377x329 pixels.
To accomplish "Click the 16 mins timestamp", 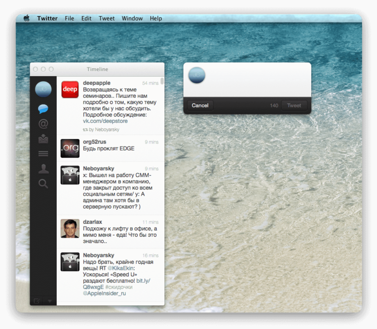I will tap(150, 255).
